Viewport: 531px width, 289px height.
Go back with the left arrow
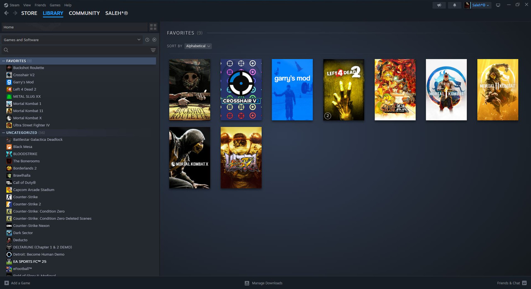click(x=6, y=13)
